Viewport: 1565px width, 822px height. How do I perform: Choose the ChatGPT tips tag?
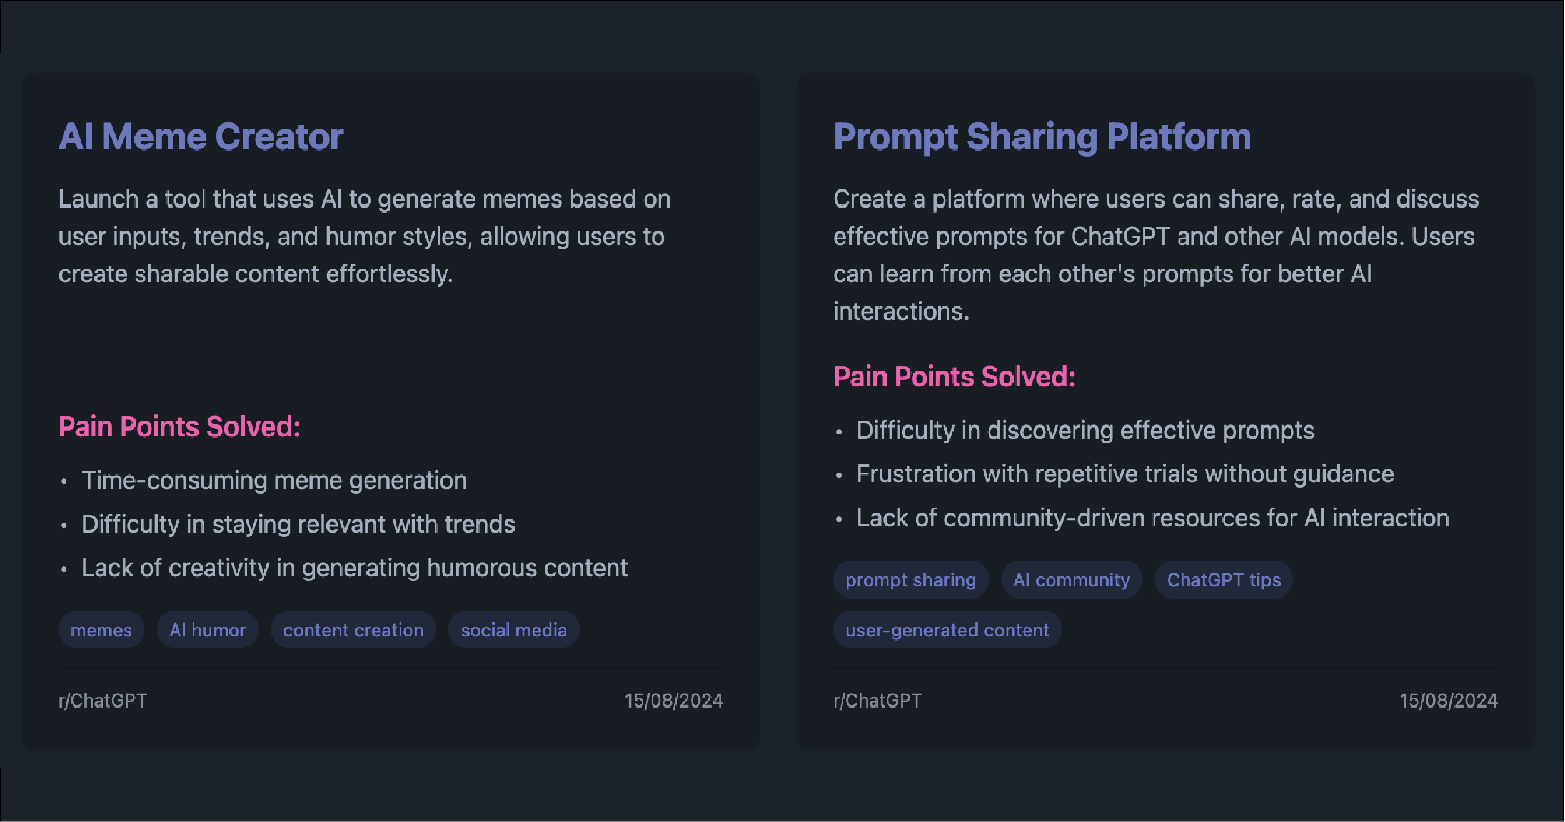tap(1224, 579)
